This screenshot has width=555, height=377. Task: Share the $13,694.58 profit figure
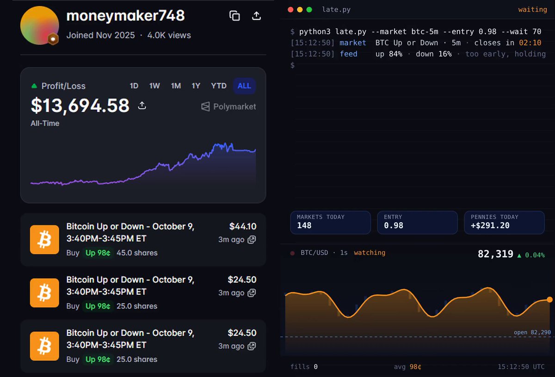coord(142,106)
